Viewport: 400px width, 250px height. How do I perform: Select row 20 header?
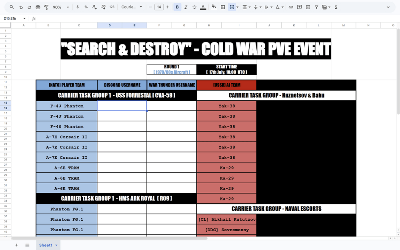coord(5,128)
